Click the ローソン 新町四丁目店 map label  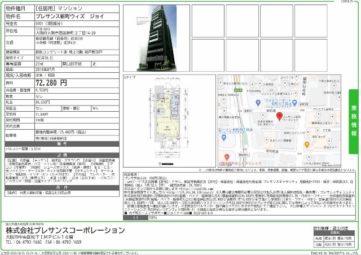236,130
